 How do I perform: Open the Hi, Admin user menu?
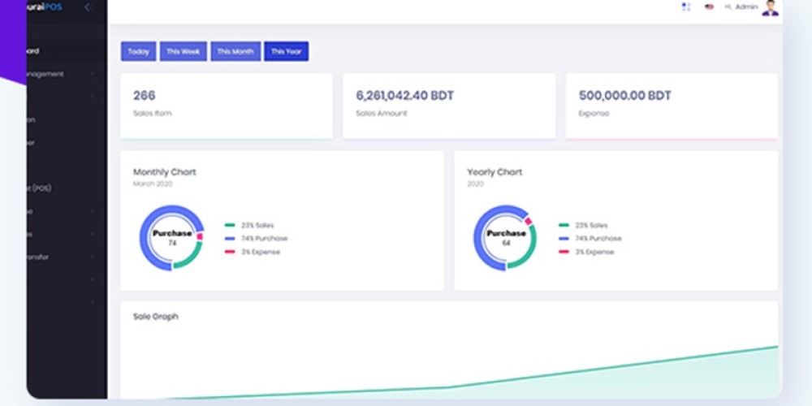point(741,6)
